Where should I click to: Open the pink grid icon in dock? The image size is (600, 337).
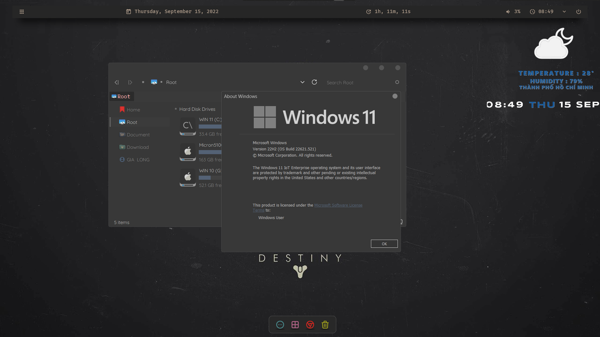click(x=295, y=324)
